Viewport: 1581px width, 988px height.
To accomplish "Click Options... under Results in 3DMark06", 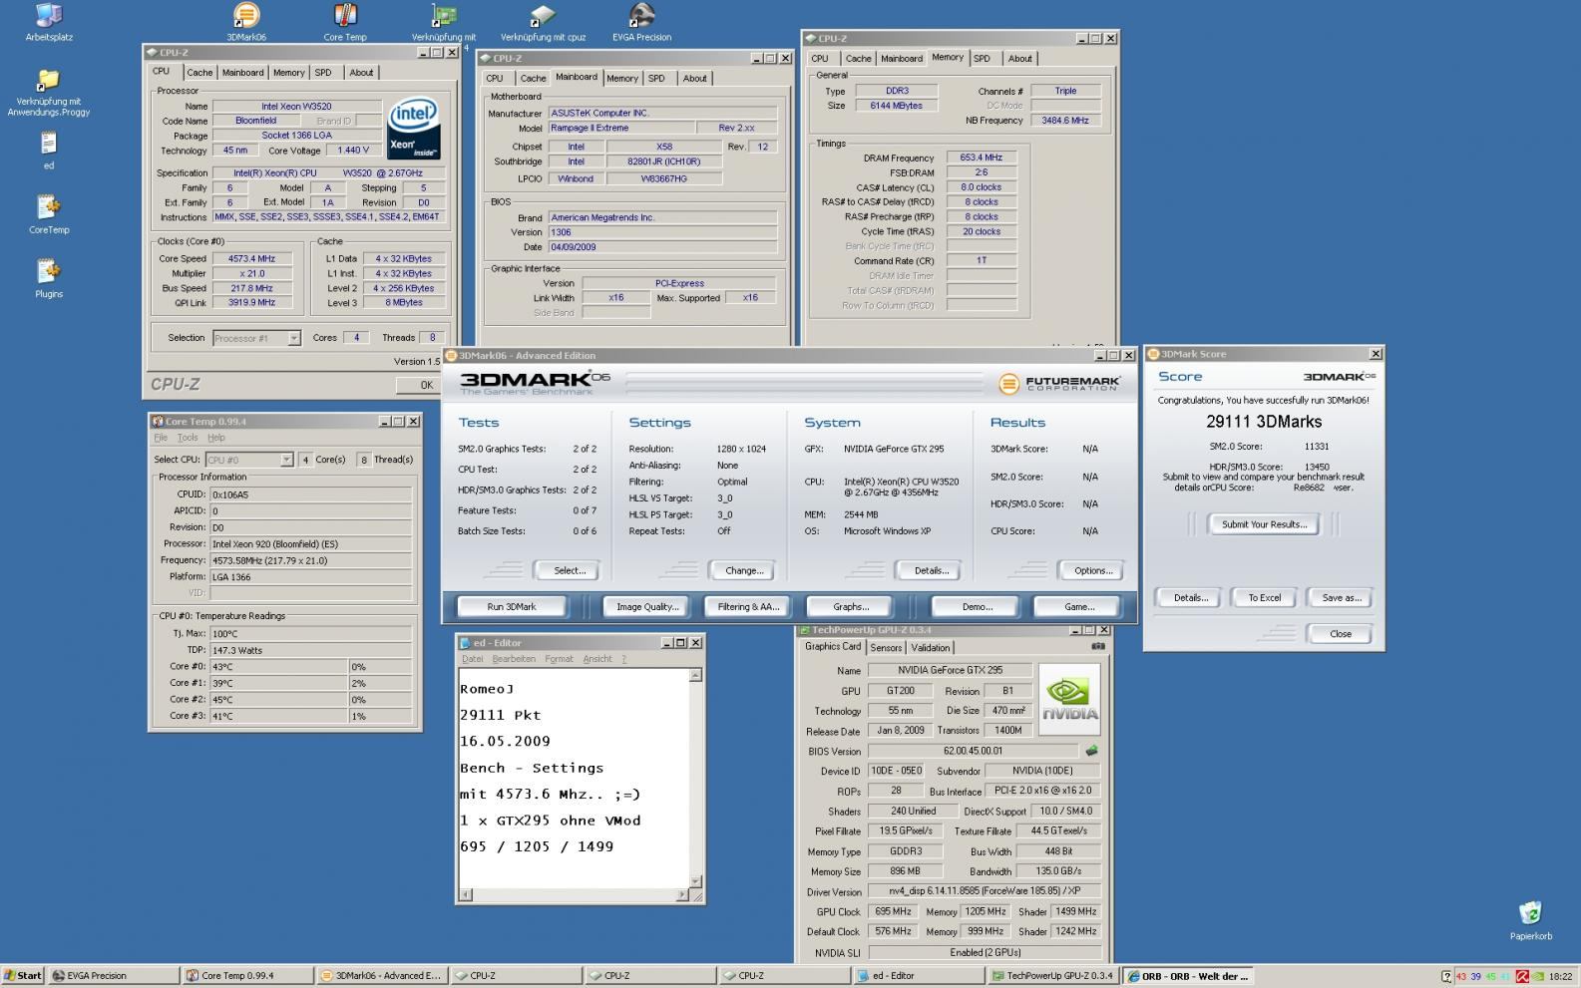I will click(x=1093, y=570).
